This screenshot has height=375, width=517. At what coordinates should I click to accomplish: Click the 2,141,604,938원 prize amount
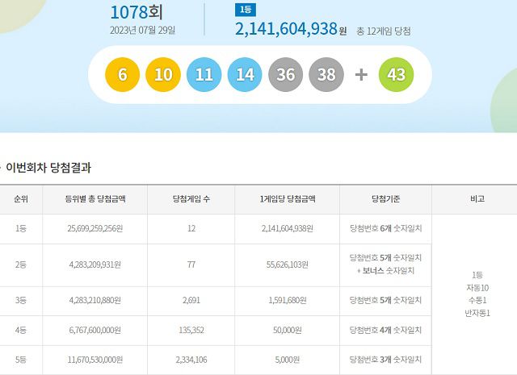tap(286, 30)
